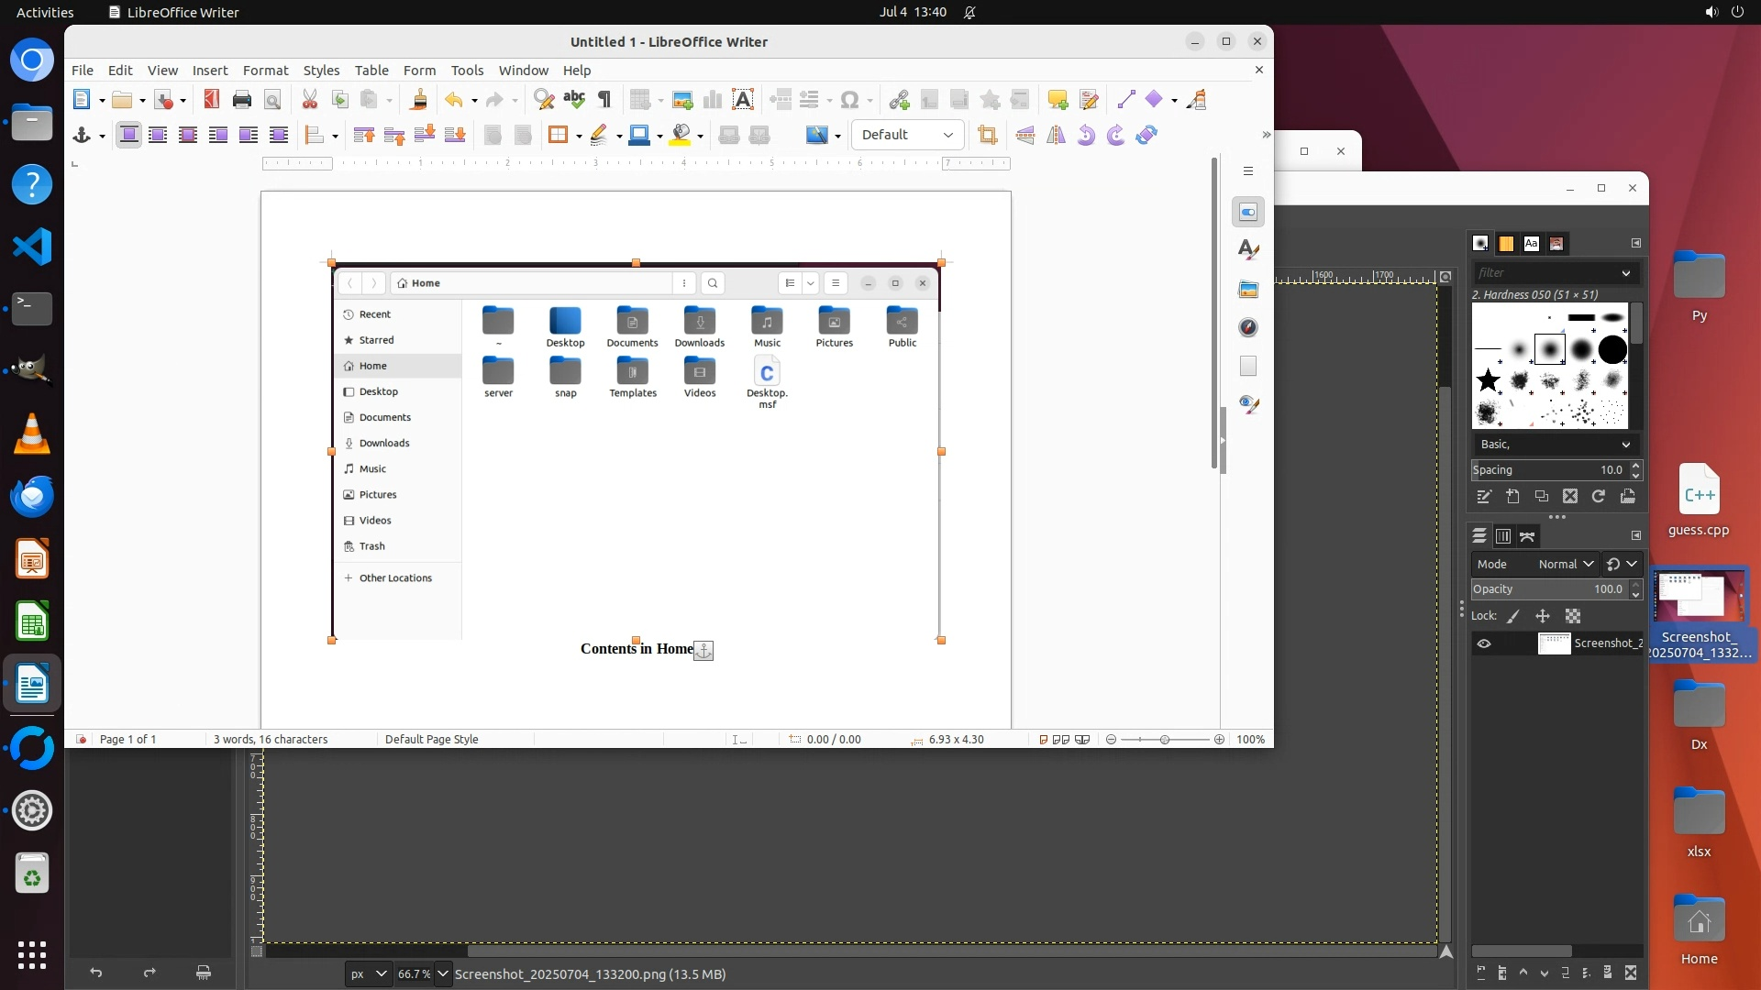1761x990 pixels.
Task: Adjust the Writer zoom slider handle
Action: [x=1165, y=739]
